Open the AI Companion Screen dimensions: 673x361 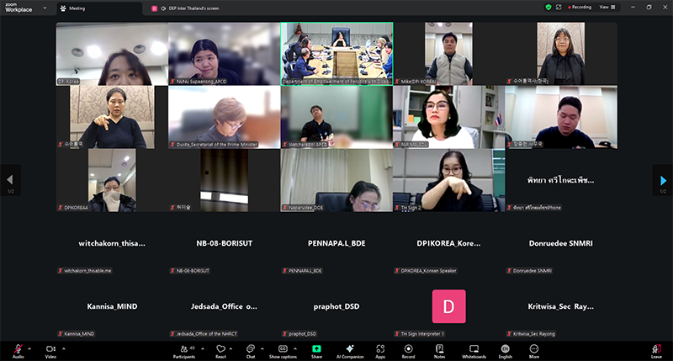(x=349, y=348)
